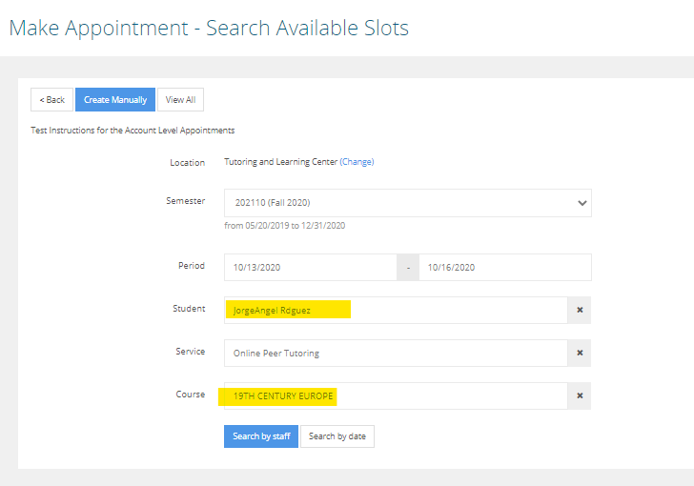
Task: Click the View All button
Action: 180,100
